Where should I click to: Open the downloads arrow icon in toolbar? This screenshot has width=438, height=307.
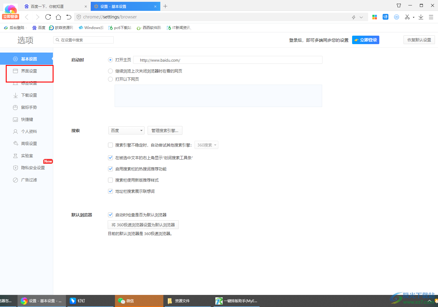421,17
